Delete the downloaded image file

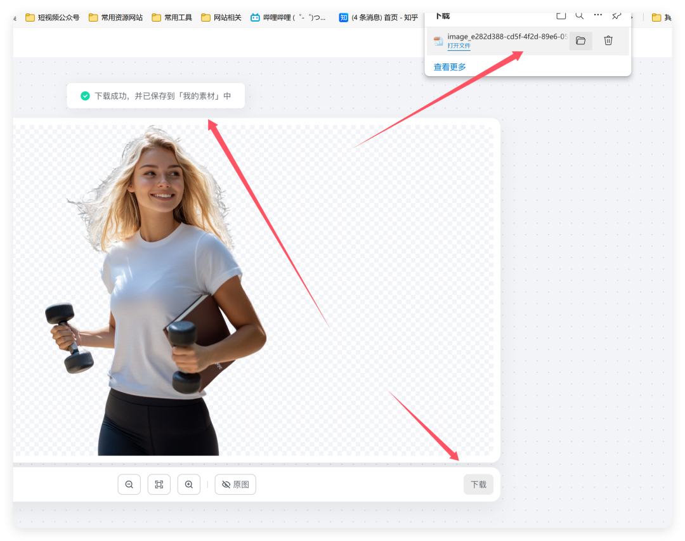(x=608, y=41)
